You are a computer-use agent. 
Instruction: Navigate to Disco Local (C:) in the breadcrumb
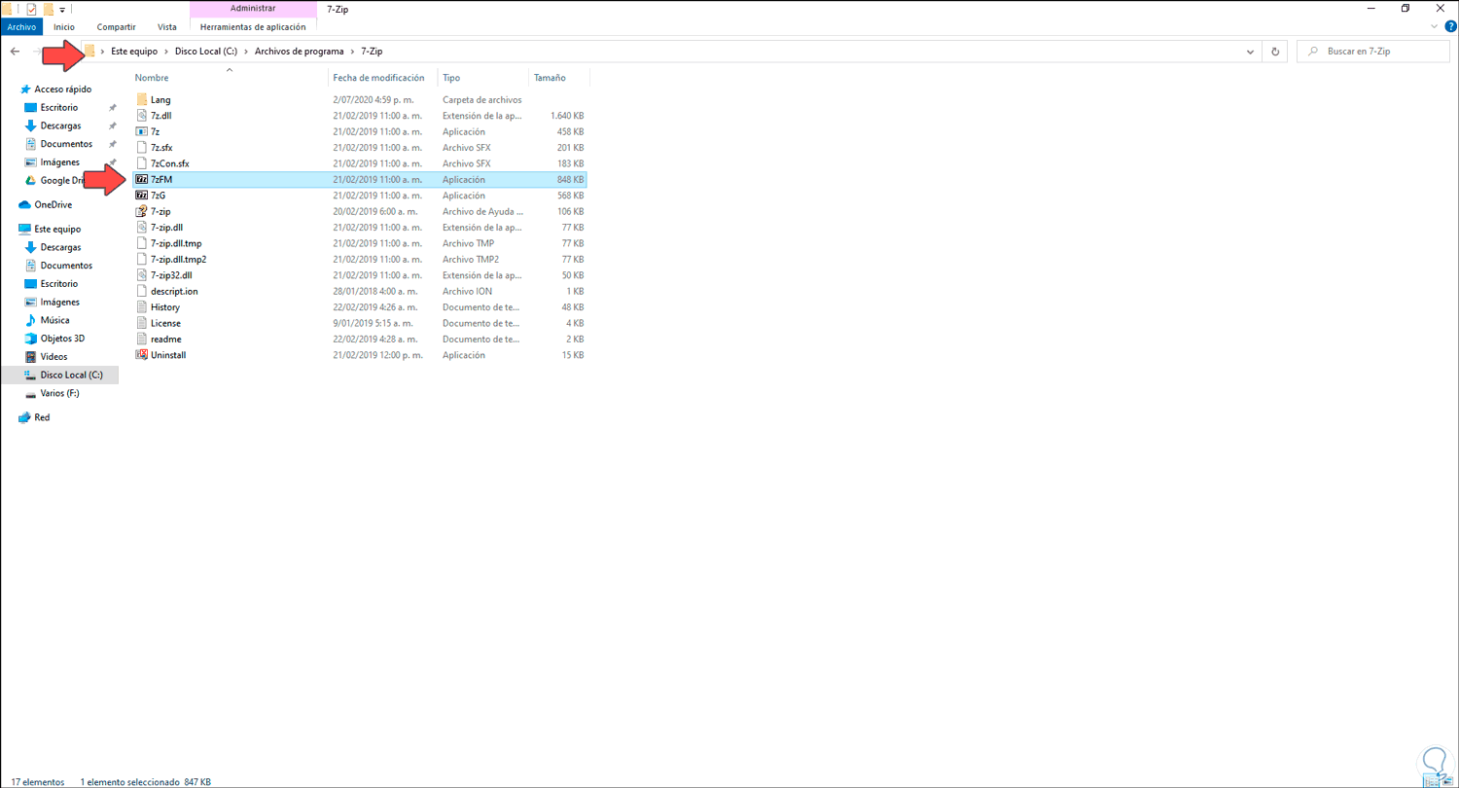point(207,51)
